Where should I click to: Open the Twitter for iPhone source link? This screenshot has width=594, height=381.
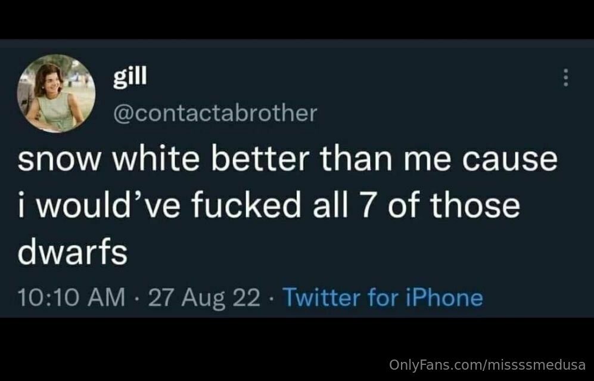pyautogui.click(x=383, y=297)
